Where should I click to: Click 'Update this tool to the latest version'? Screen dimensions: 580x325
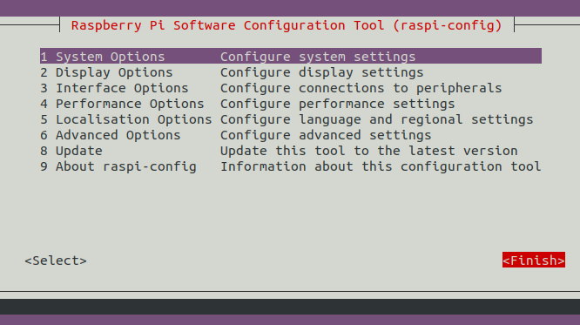click(x=368, y=151)
